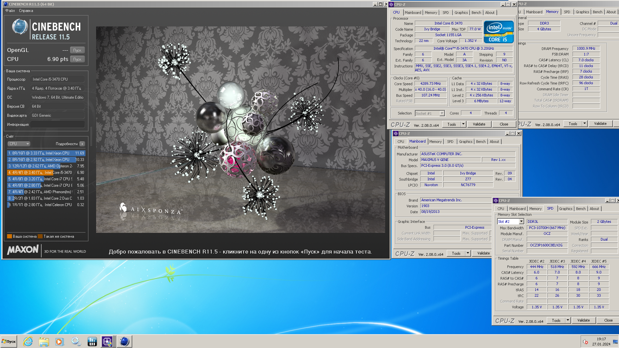The image size is (619, 348).
Task: Activate the Cinebench sphere taskbar icon
Action: coord(124,341)
